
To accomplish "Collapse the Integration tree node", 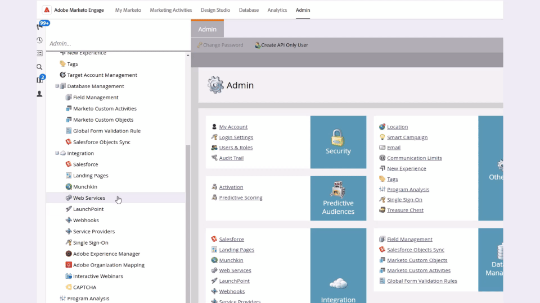I will click(57, 153).
